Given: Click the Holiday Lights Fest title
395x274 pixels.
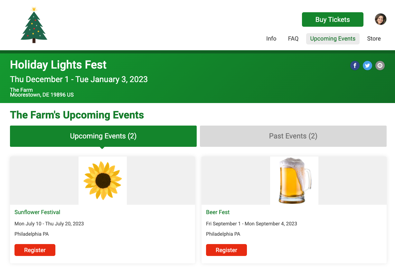Looking at the screenshot, I should [x=58, y=65].
